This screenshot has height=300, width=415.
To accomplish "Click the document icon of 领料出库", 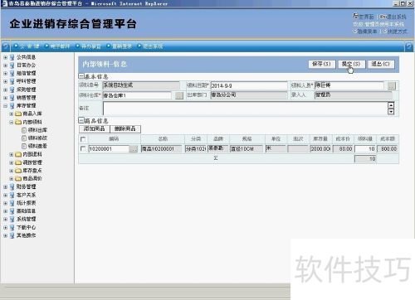I will coord(24,130).
